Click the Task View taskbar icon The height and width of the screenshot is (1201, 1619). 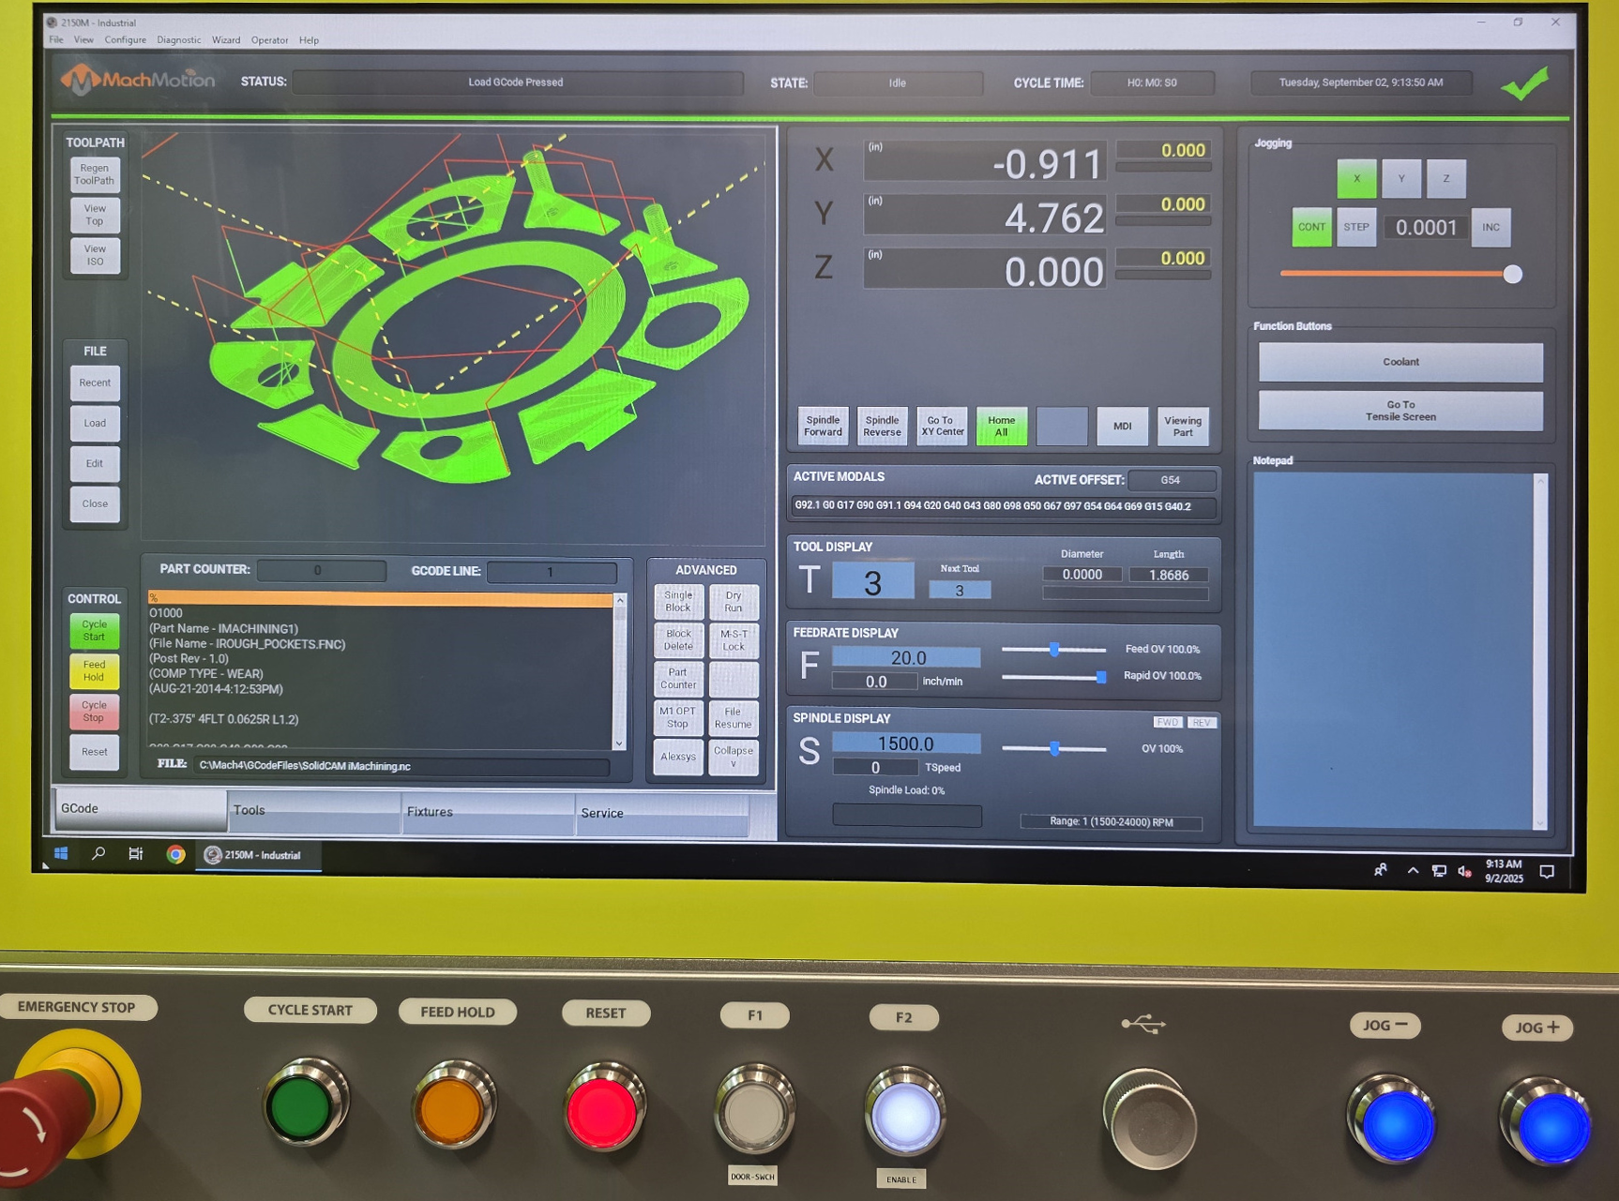point(136,853)
